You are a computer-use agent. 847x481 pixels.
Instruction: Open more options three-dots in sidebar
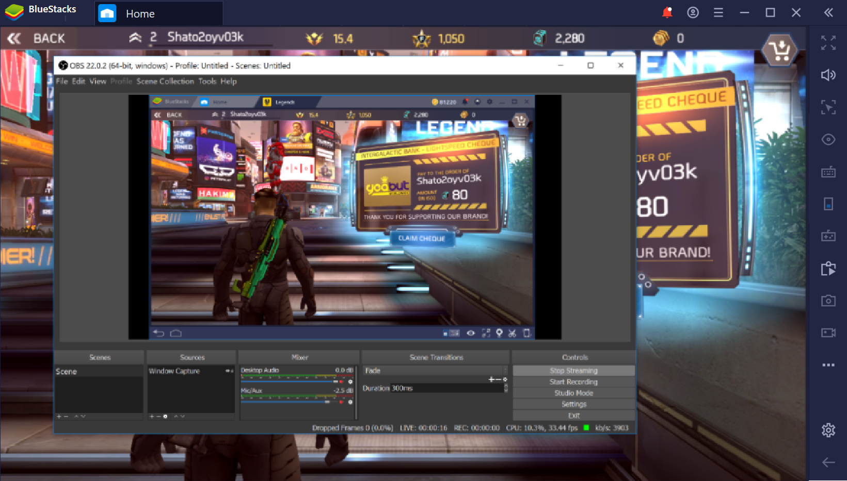click(x=828, y=365)
